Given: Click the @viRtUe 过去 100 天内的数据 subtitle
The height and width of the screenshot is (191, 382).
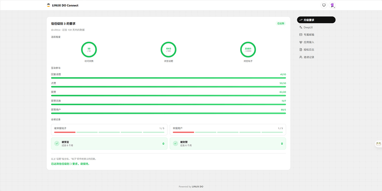Looking at the screenshot, I should tap(68, 30).
